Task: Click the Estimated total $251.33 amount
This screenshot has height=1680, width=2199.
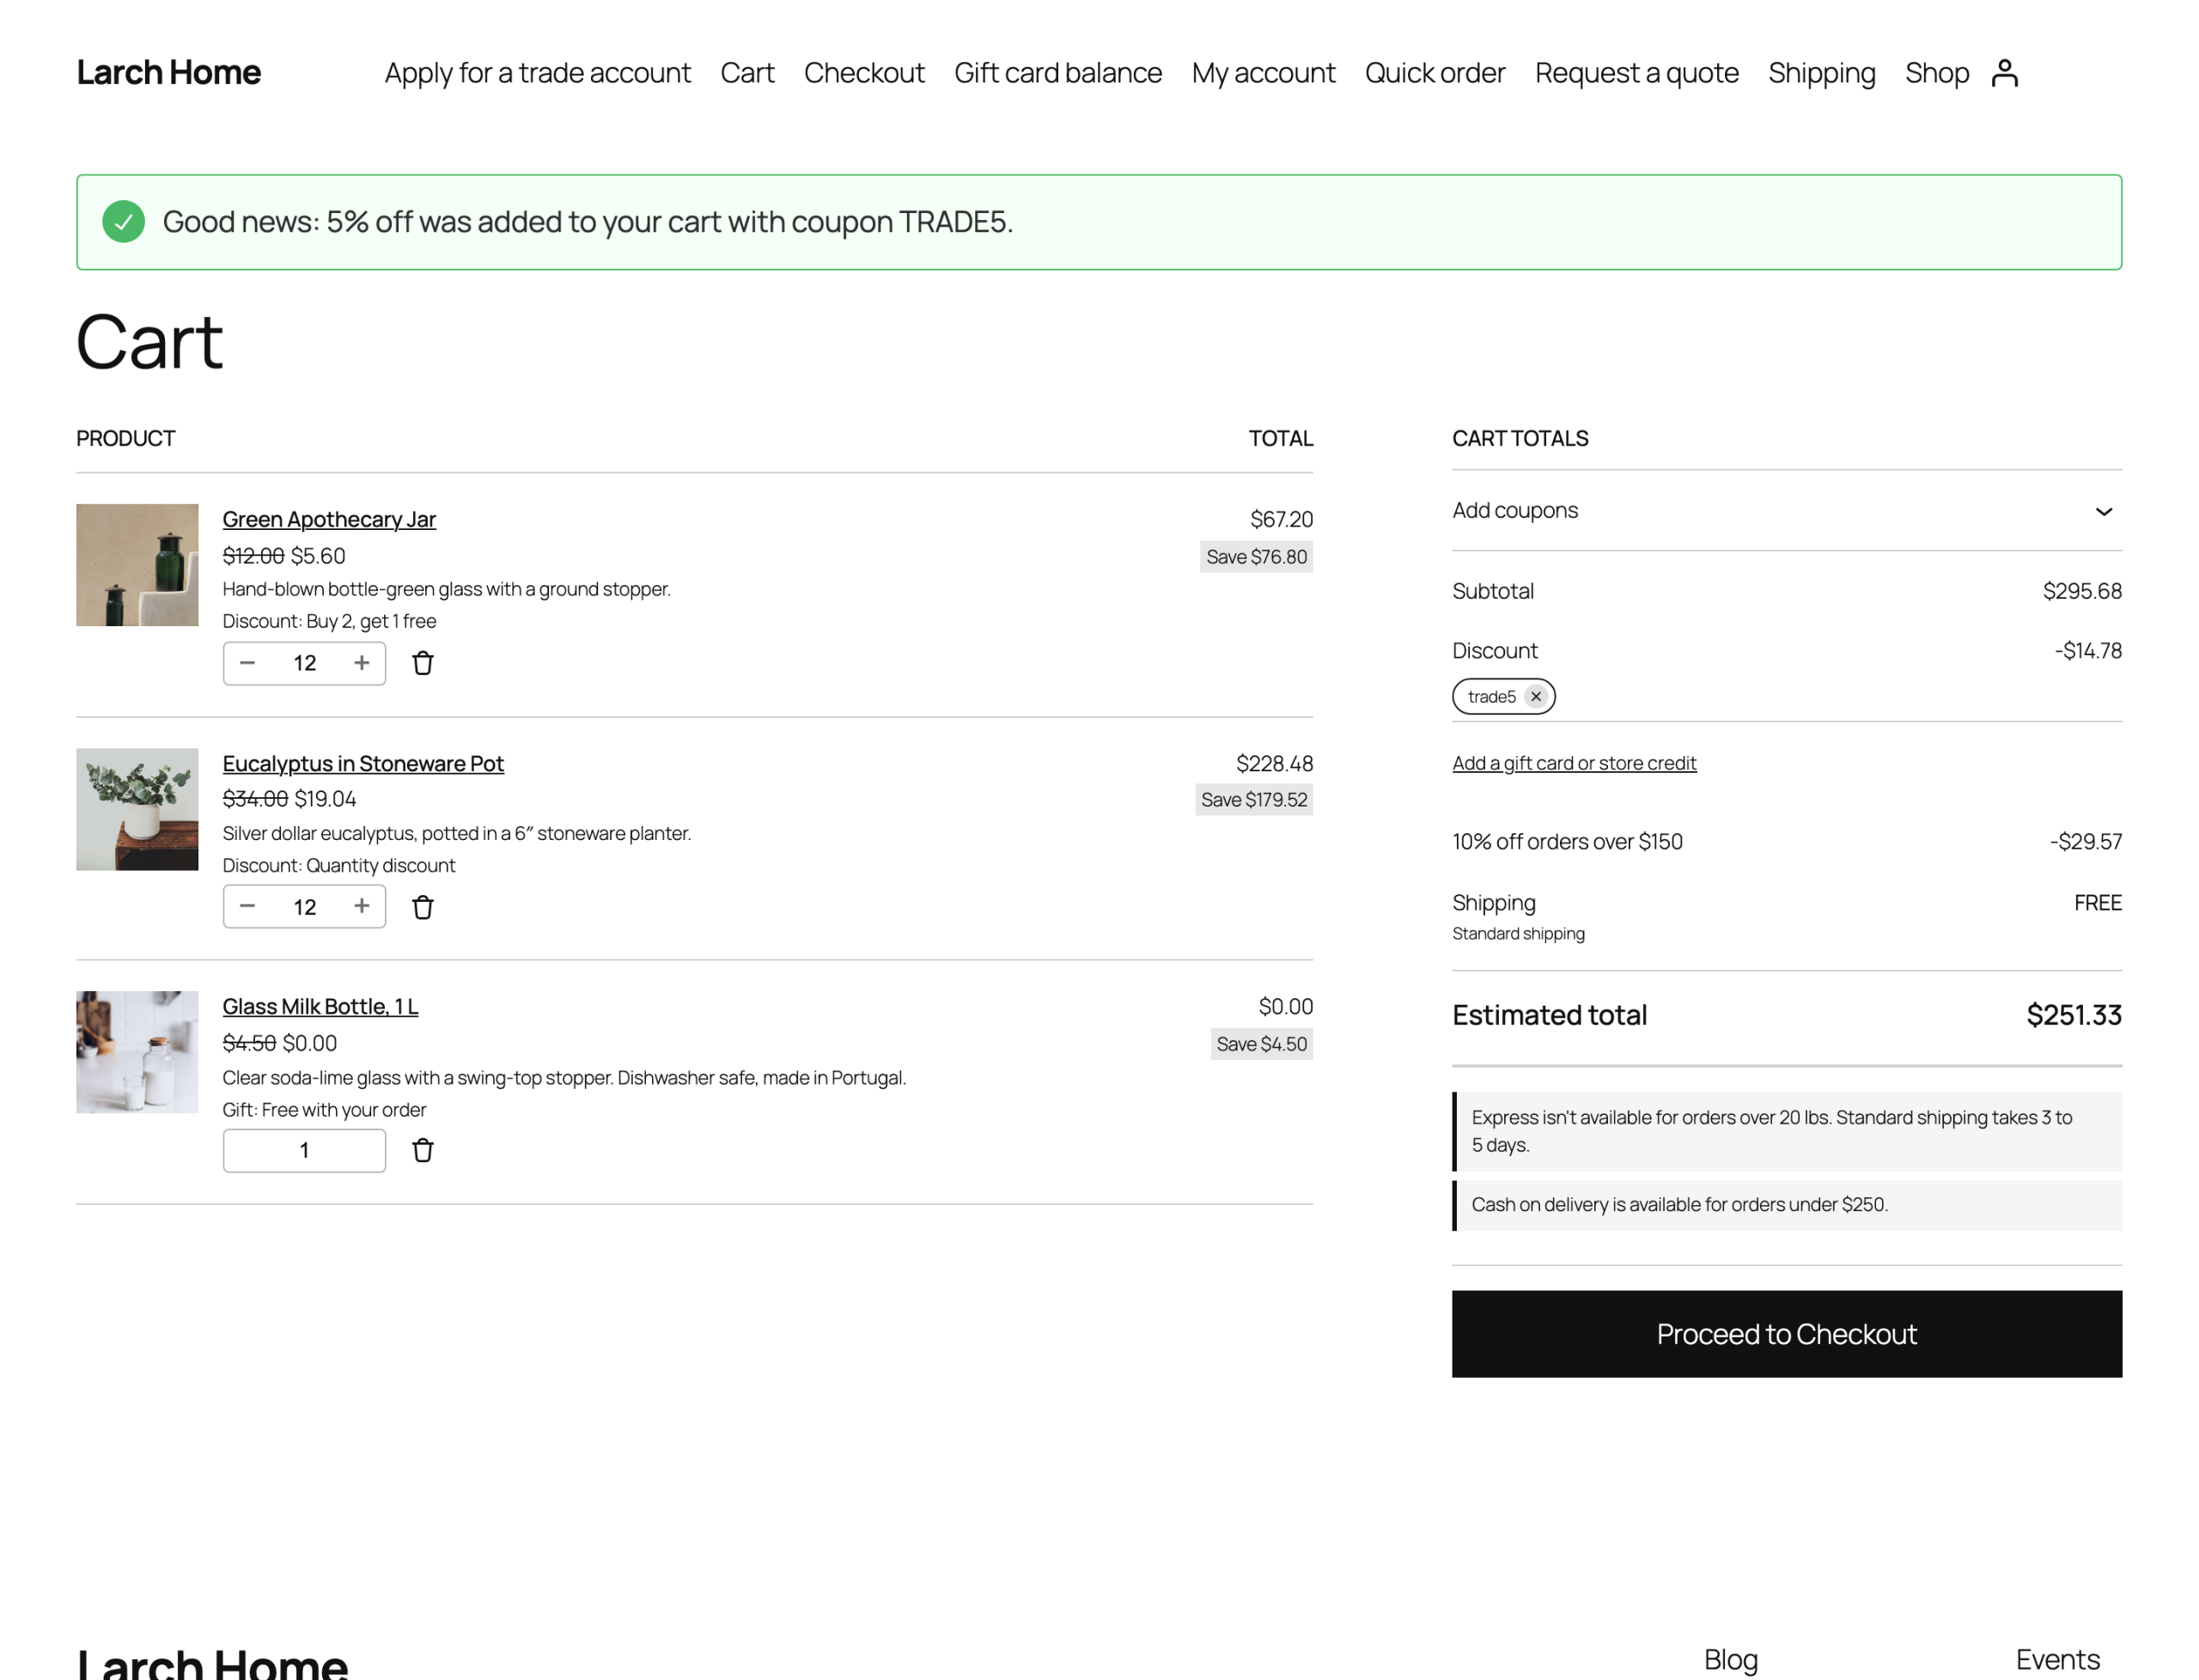Action: point(2073,1015)
